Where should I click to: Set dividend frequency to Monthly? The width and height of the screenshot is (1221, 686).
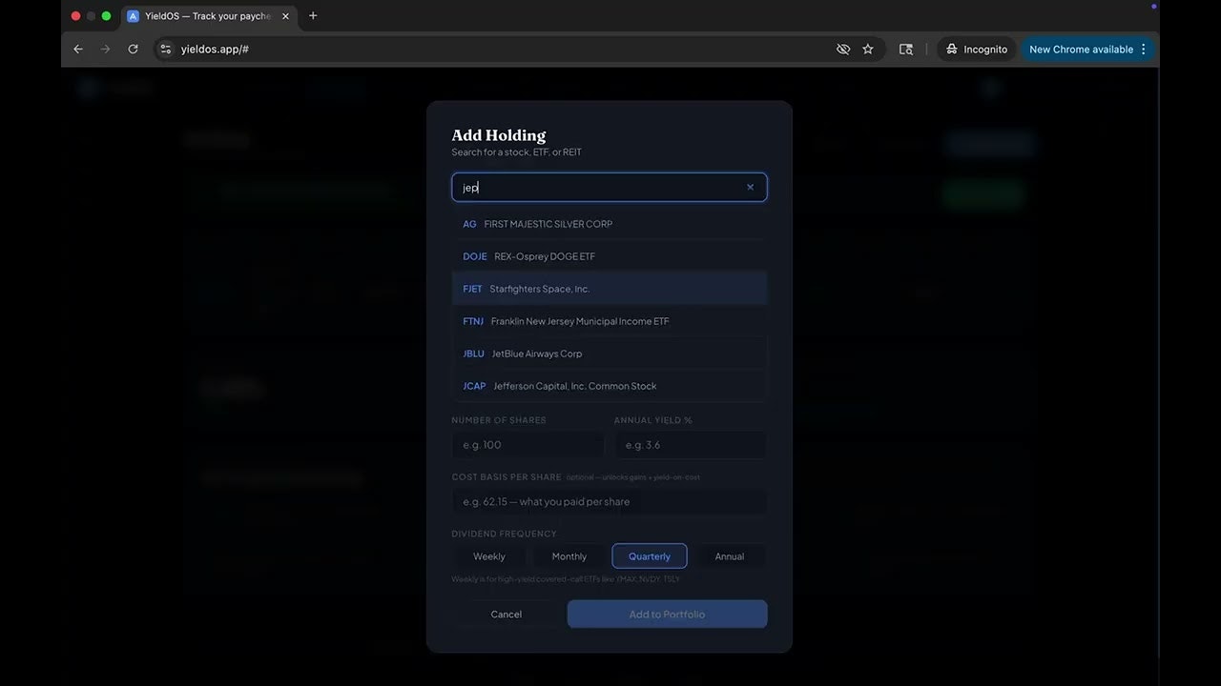[x=569, y=556]
